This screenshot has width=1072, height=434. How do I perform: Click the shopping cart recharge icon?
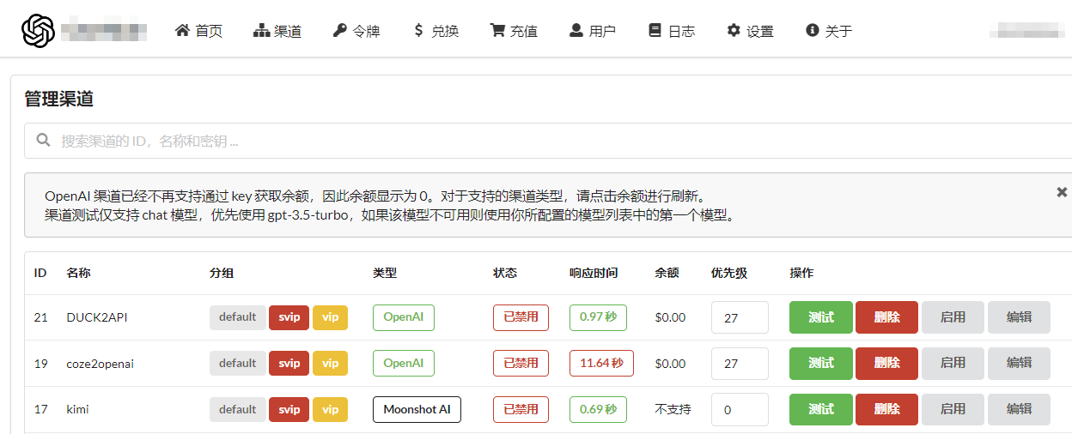pos(496,31)
